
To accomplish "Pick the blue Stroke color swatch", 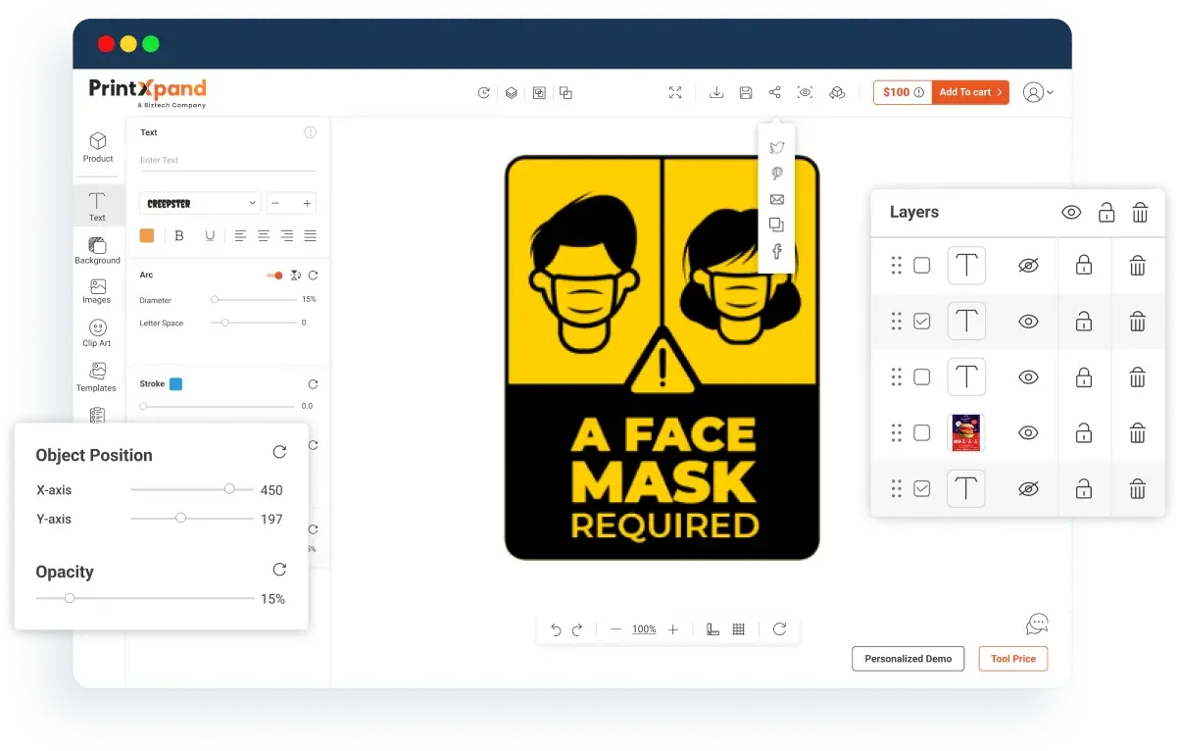I will (x=175, y=384).
